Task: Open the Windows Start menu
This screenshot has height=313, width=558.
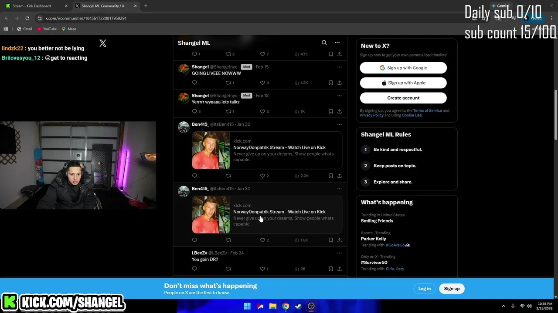Action: click(247, 306)
